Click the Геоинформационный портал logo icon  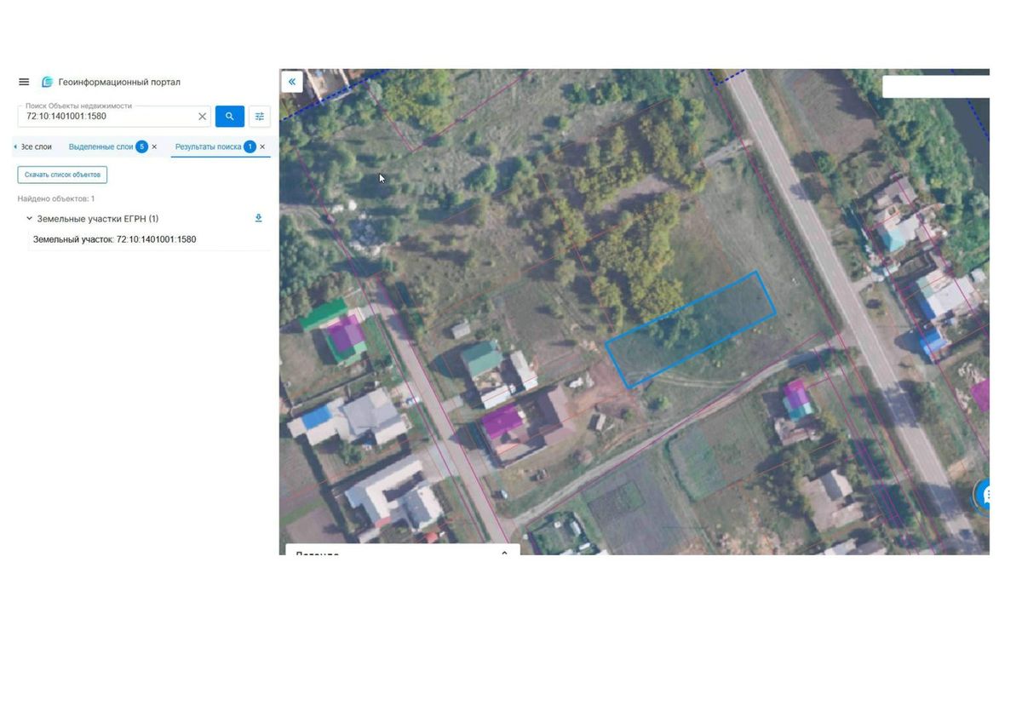(x=48, y=82)
